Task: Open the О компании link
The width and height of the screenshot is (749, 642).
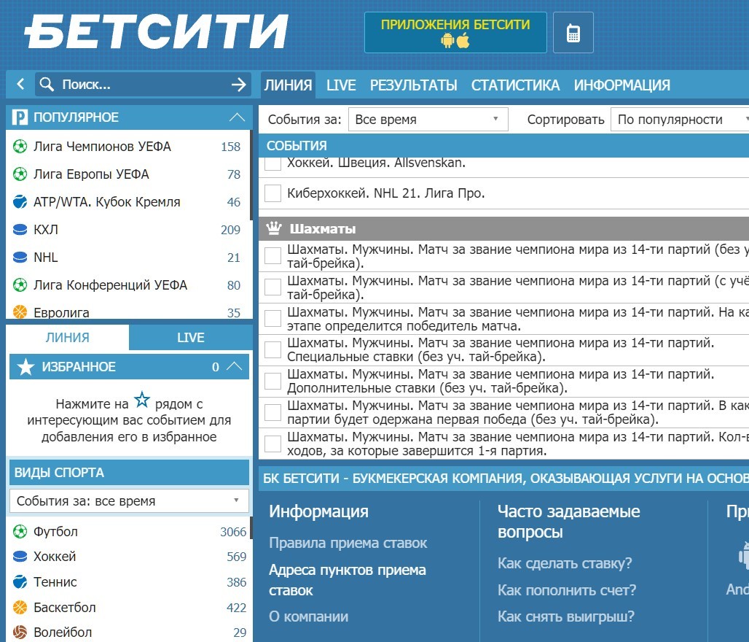Action: tap(309, 616)
